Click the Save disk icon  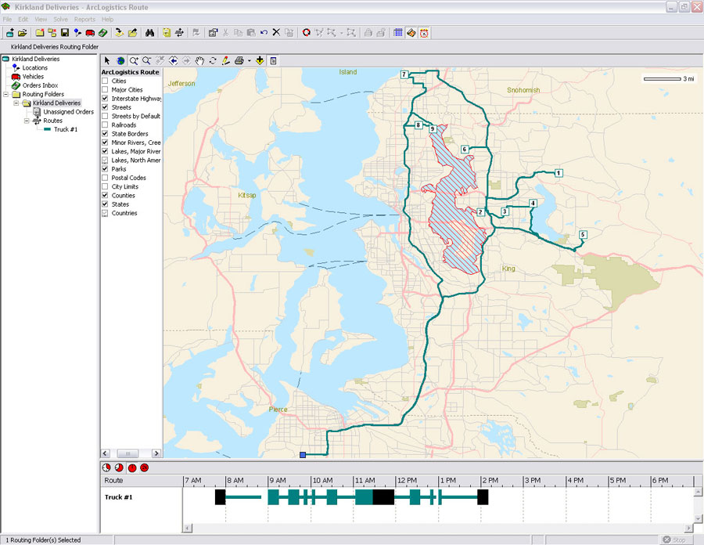click(x=65, y=33)
